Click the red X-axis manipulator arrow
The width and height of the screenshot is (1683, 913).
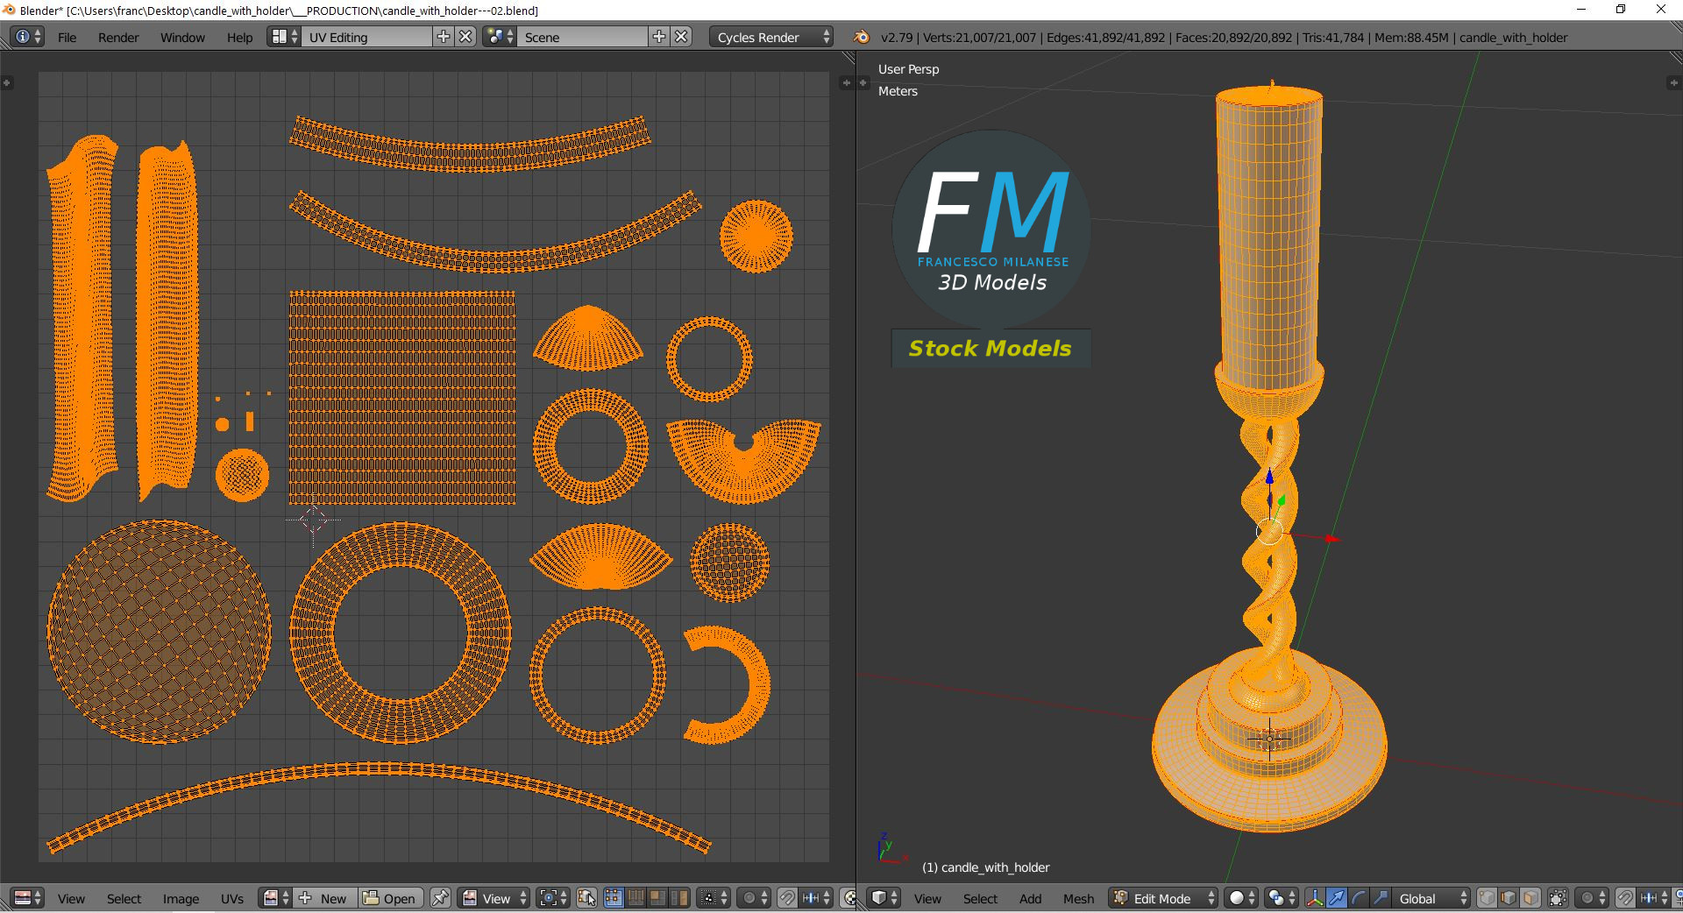(1332, 538)
